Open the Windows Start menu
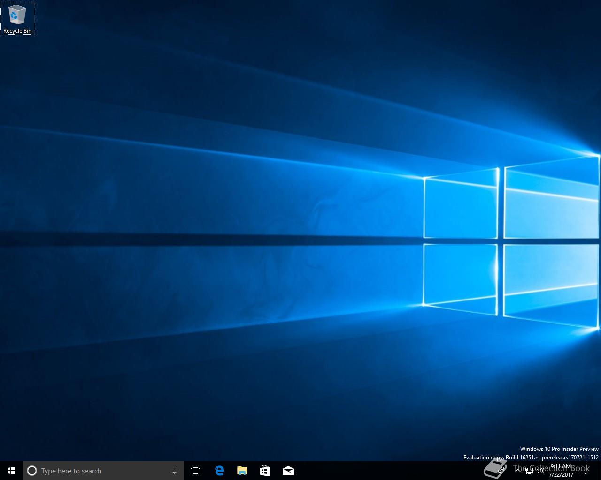601x480 pixels. 11,471
